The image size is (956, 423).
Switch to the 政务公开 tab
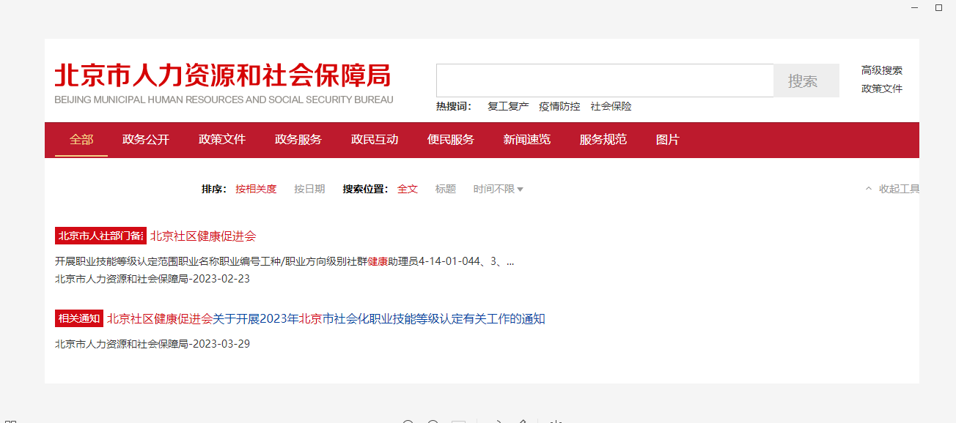[x=146, y=139]
